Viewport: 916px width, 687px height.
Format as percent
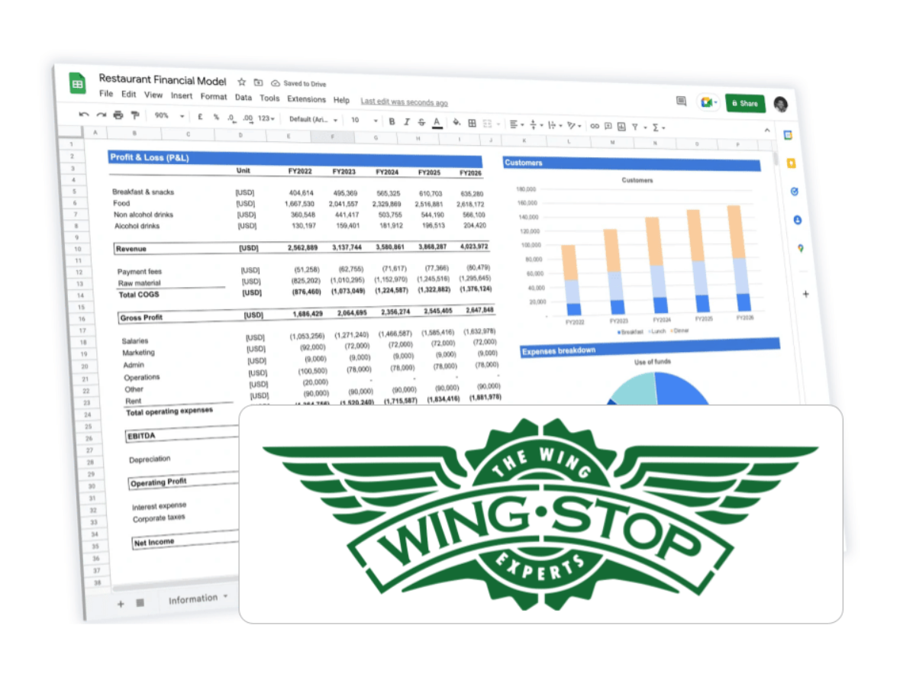click(x=216, y=118)
